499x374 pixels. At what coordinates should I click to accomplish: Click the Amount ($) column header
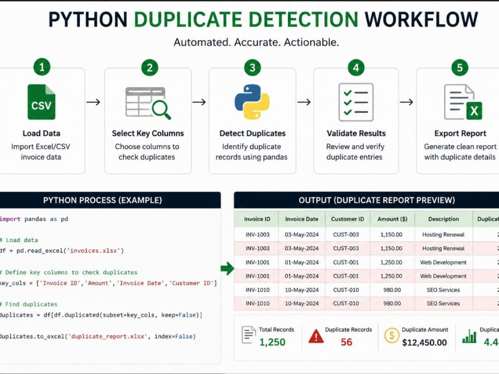[x=392, y=219]
